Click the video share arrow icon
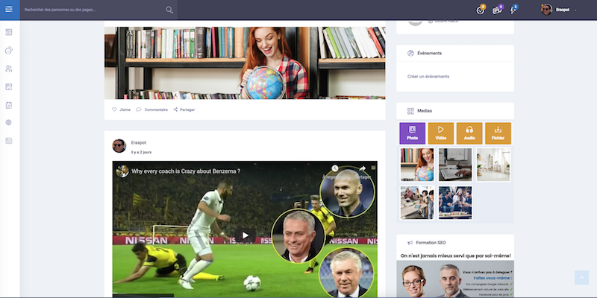 (362, 168)
